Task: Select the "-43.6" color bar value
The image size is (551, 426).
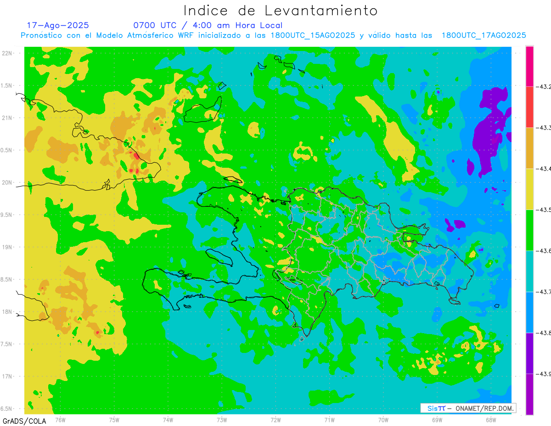Action: tap(544, 251)
